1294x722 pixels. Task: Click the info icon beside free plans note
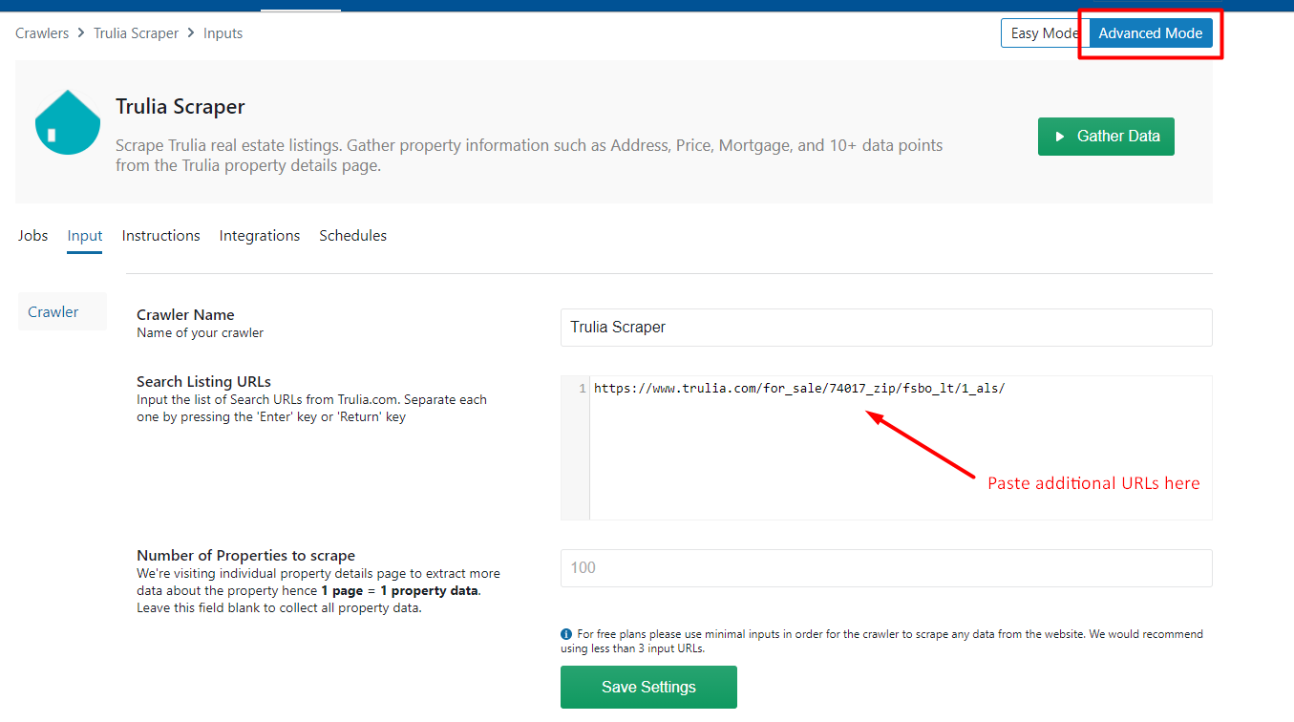tap(565, 634)
